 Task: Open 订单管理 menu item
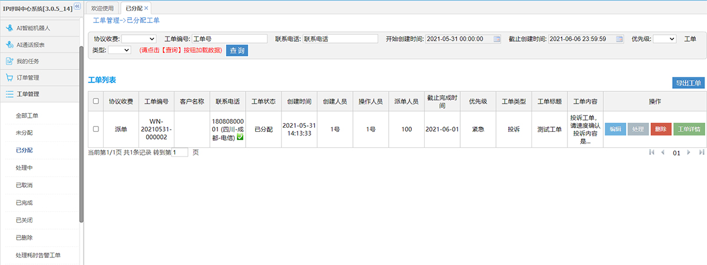point(39,77)
